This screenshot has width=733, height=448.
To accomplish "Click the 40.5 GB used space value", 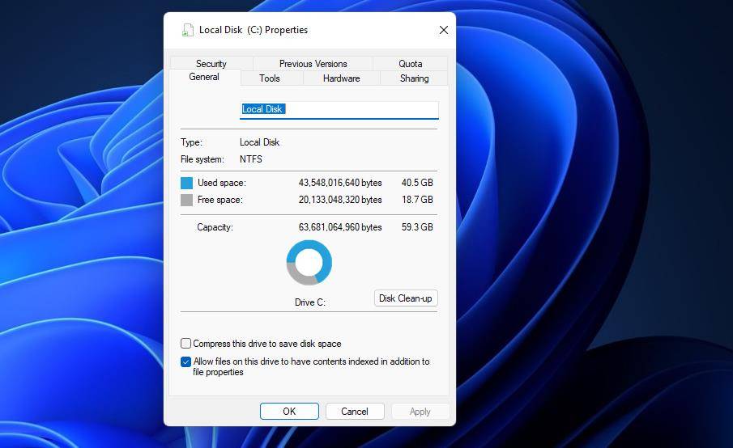I will (x=417, y=183).
